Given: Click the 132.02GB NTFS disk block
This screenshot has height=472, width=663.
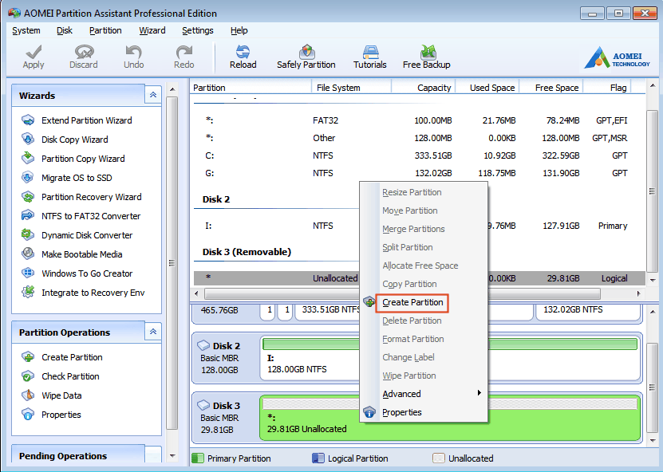Looking at the screenshot, I should (588, 312).
